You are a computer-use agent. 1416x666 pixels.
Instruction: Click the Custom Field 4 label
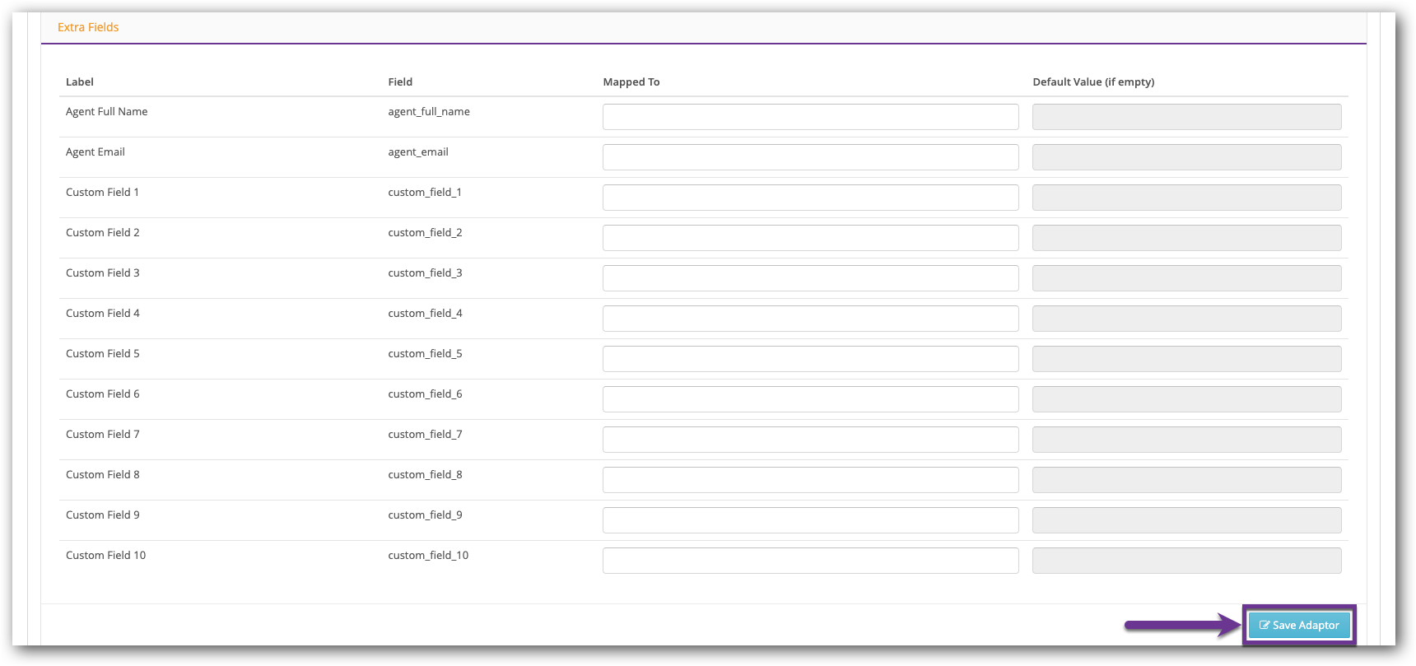pos(103,313)
